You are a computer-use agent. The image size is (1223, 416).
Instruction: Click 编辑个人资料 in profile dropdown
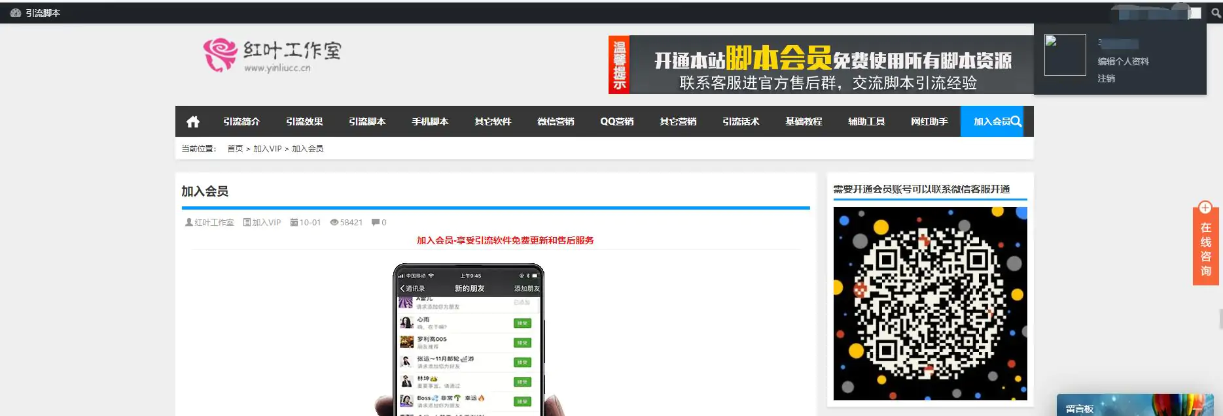[x=1123, y=61]
